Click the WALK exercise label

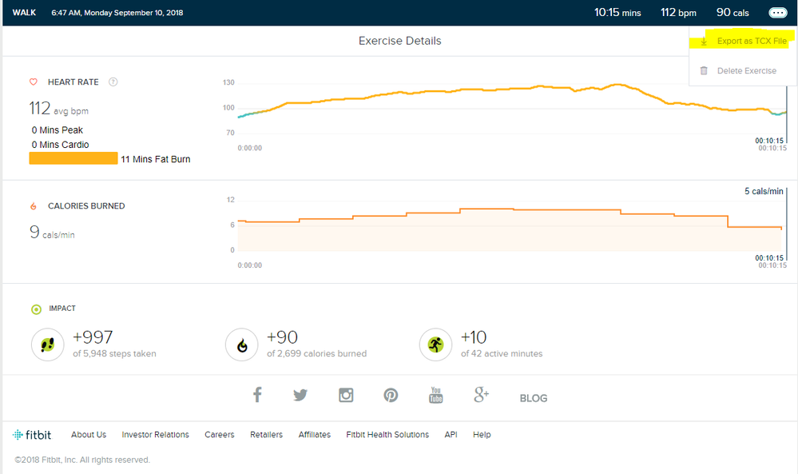tap(24, 13)
